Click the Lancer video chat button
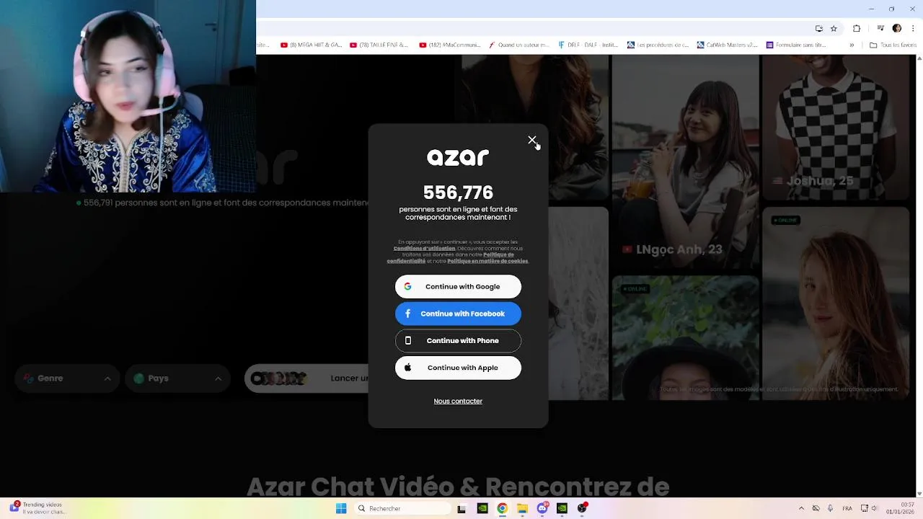The height and width of the screenshot is (519, 923). pos(307,378)
